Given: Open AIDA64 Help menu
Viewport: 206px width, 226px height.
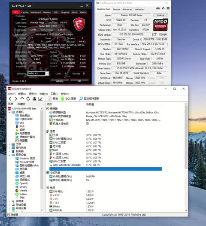Looking at the screenshot, I should [65, 94].
